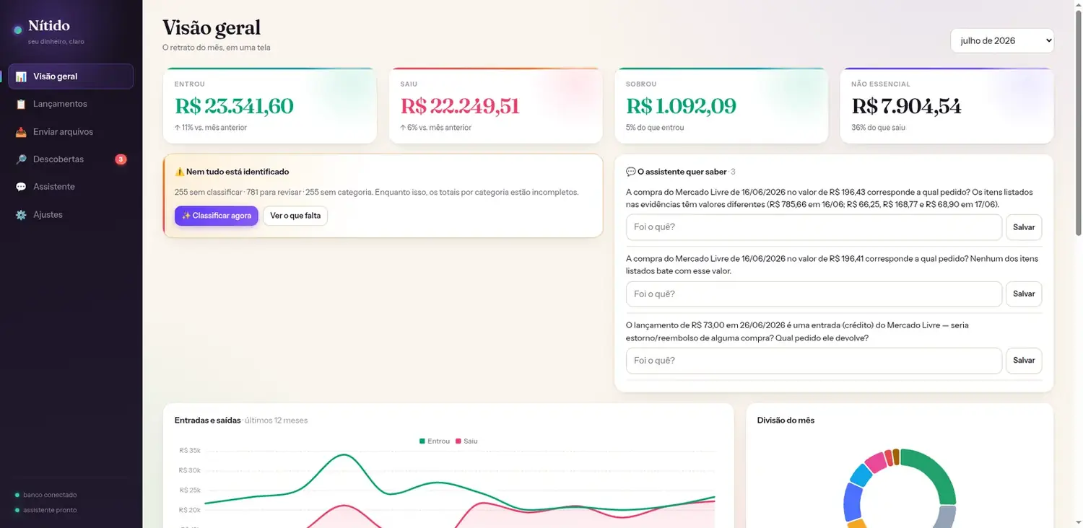The height and width of the screenshot is (528, 1083).
Task: Click the Ajustes gear icon
Action: point(21,215)
